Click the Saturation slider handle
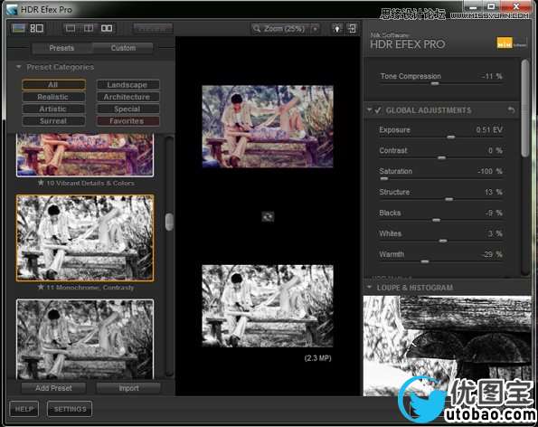The height and width of the screenshot is (427, 538). 384,178
